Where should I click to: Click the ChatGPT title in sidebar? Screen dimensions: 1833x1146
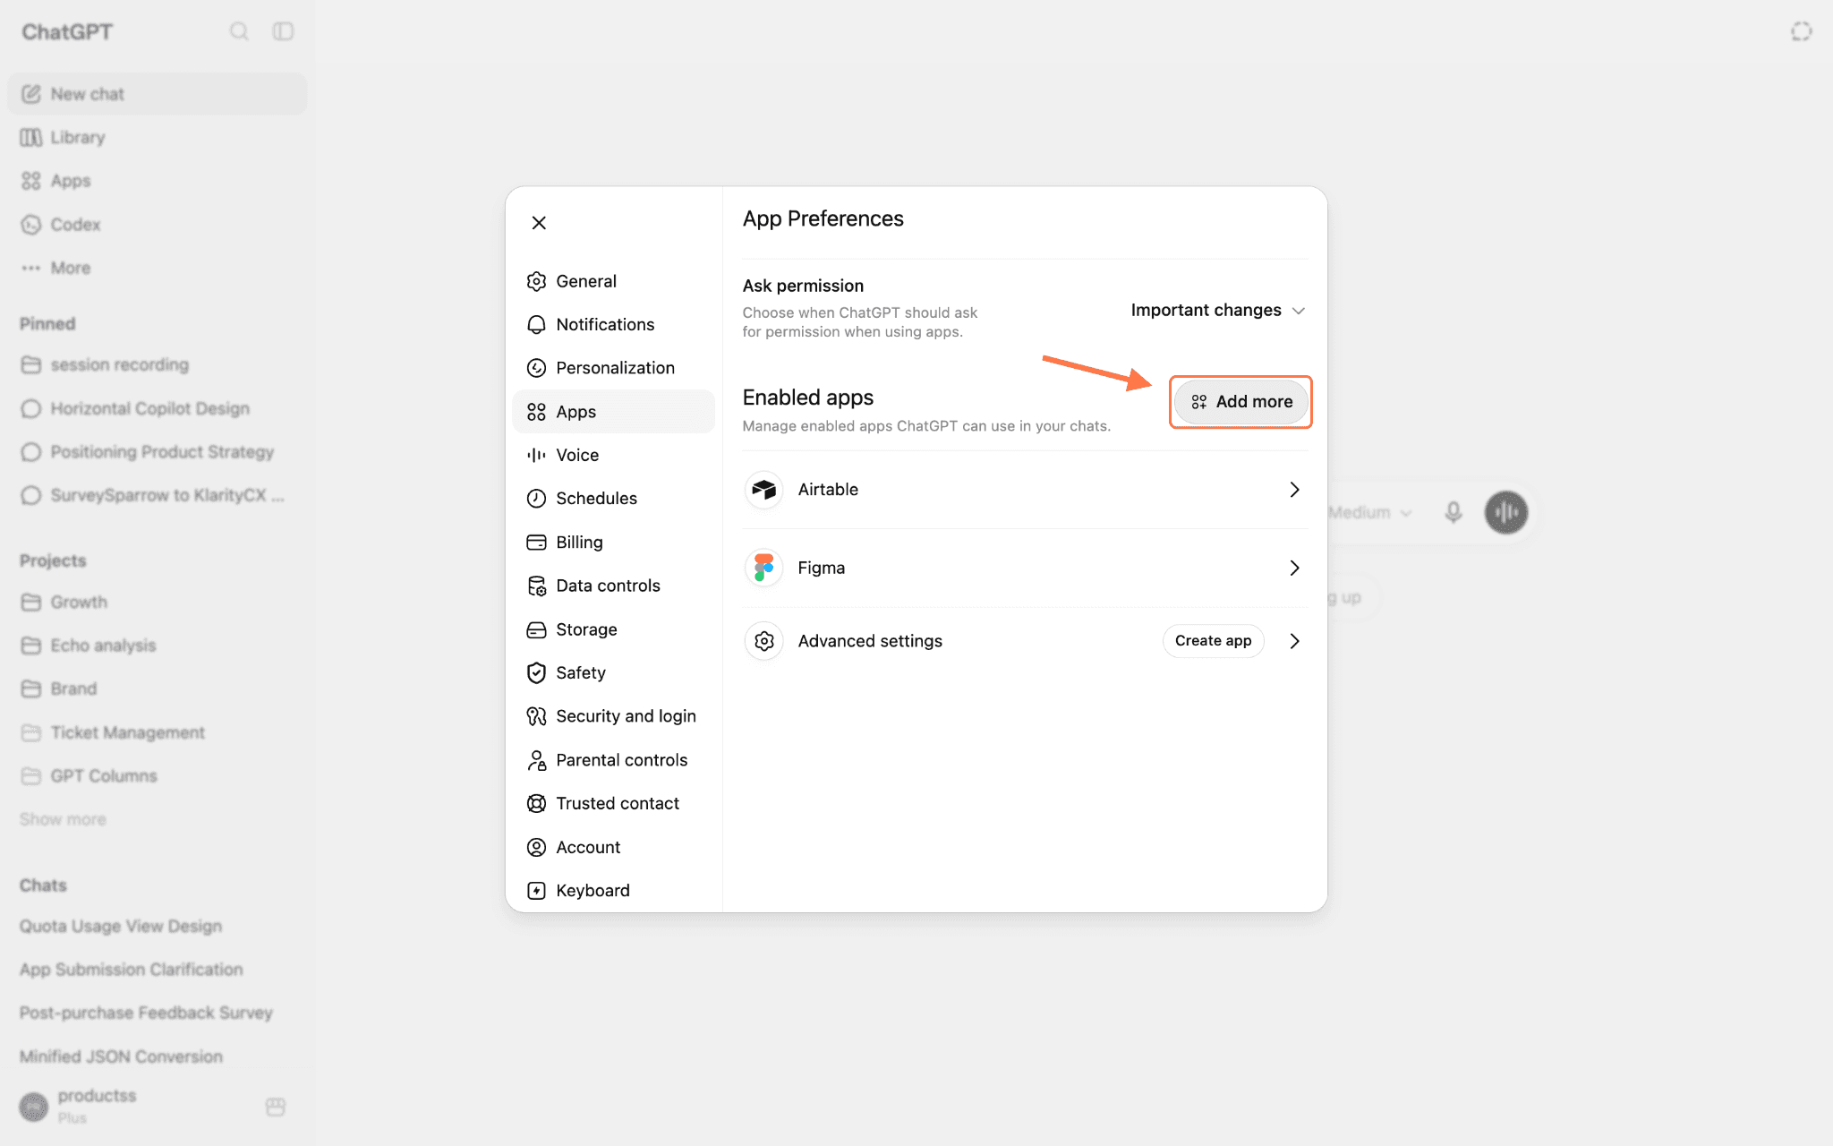67,32
